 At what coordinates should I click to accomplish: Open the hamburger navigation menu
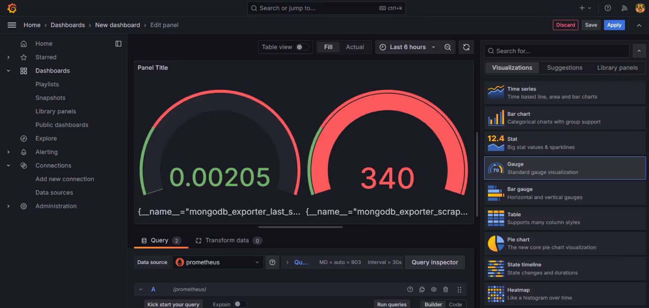pyautogui.click(x=12, y=25)
